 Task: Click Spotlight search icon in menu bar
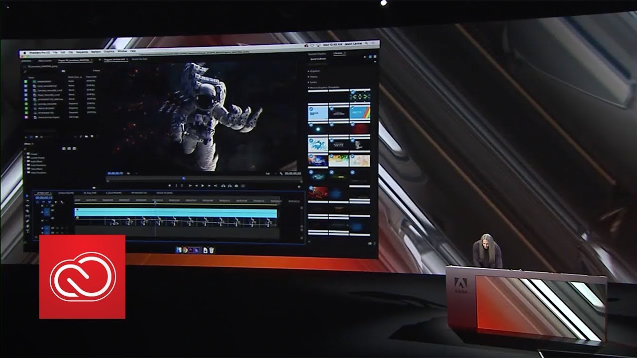366,43
